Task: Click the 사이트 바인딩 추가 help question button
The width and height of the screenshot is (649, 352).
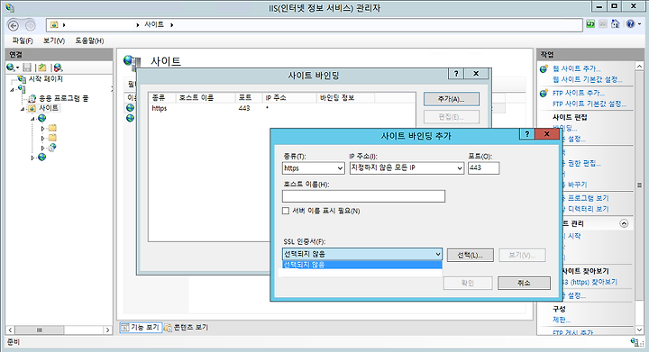Action: click(x=527, y=134)
